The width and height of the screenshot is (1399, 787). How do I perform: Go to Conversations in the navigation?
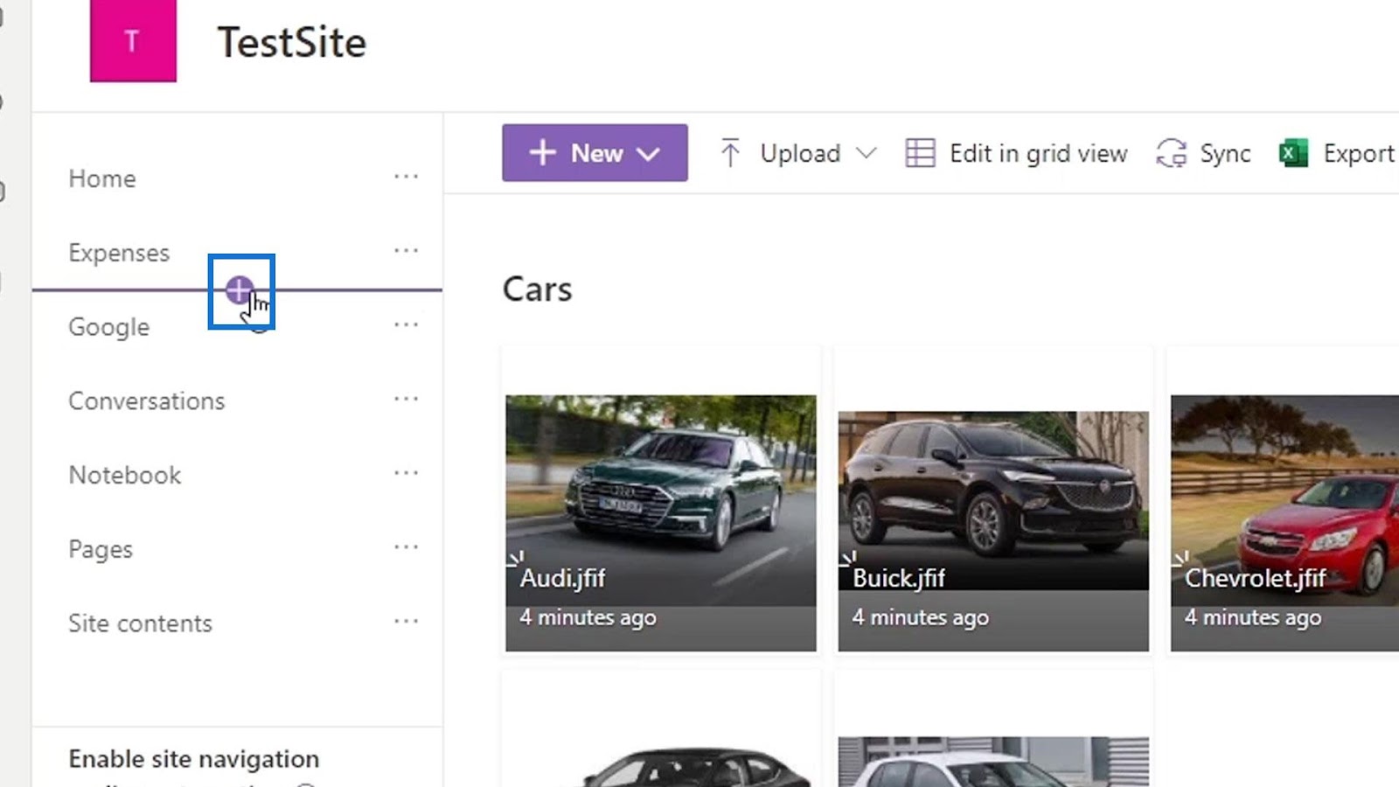(147, 400)
